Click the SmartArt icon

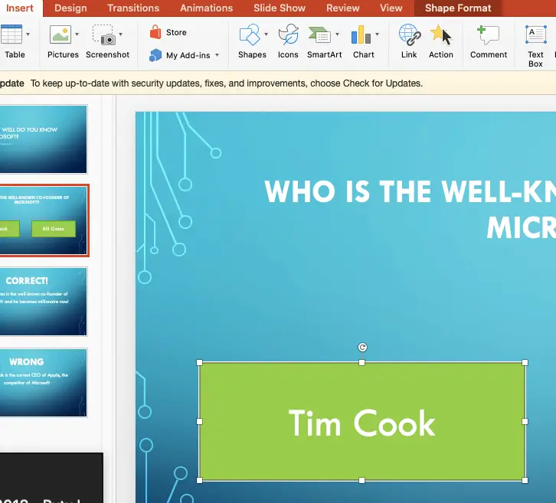[320, 34]
